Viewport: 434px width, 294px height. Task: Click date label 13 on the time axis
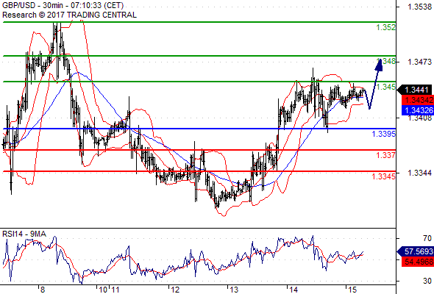[x=234, y=290]
